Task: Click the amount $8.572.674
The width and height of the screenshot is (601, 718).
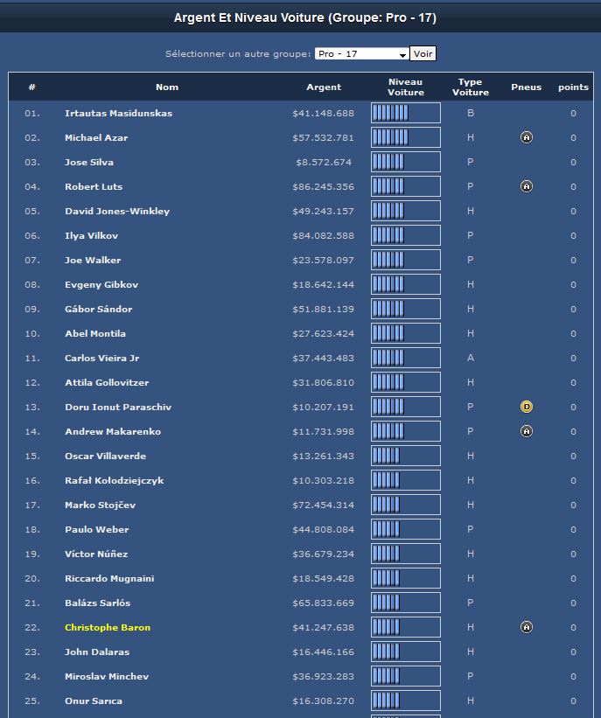Action: point(324,162)
